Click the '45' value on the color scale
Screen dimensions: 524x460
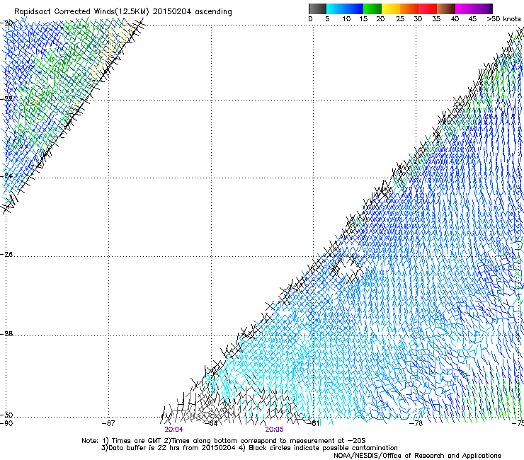tap(472, 19)
